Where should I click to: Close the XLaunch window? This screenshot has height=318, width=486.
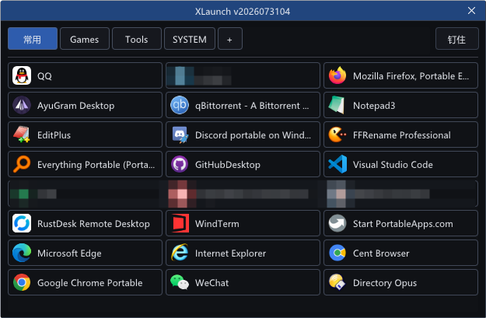tap(471, 11)
